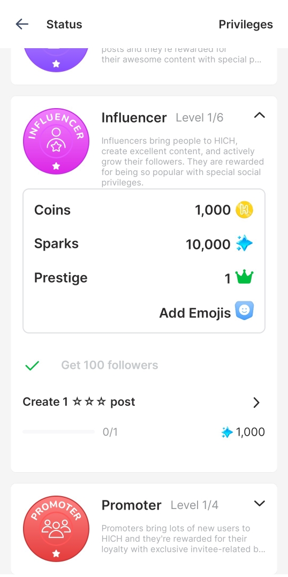The height and width of the screenshot is (577, 288).
Task: Expand the Promoter section chevron
Action: [259, 503]
